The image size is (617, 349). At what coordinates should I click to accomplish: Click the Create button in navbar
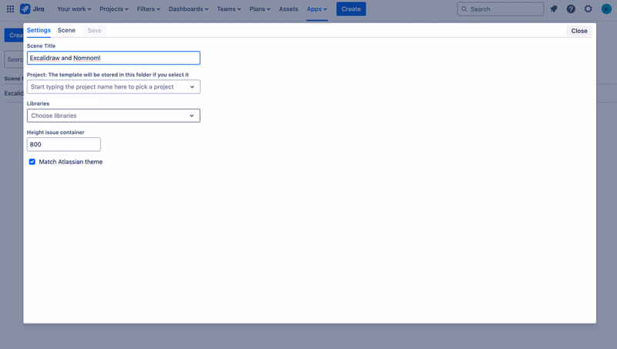pos(351,8)
